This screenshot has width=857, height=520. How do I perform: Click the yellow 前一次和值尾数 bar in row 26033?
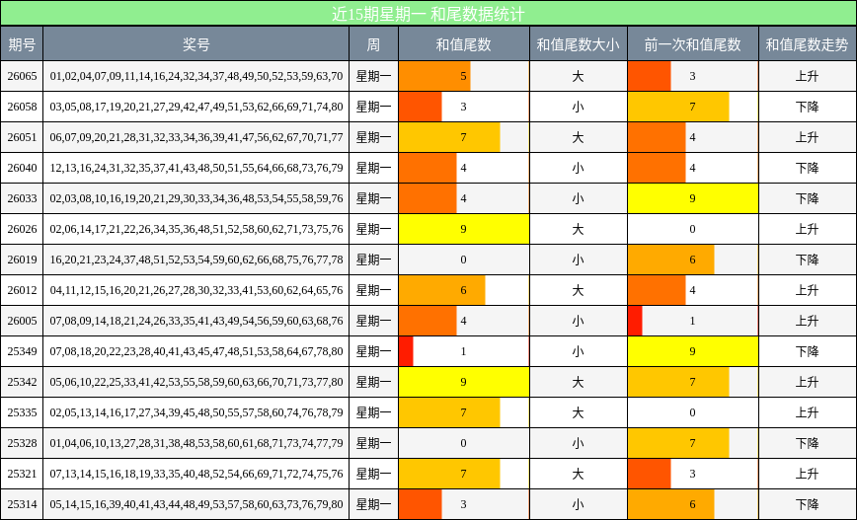692,198
